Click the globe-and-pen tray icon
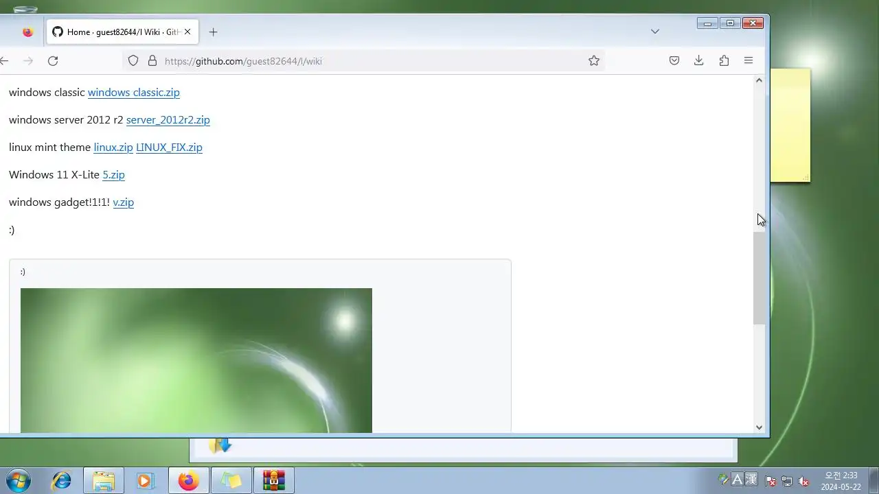This screenshot has width=879, height=494. (722, 480)
